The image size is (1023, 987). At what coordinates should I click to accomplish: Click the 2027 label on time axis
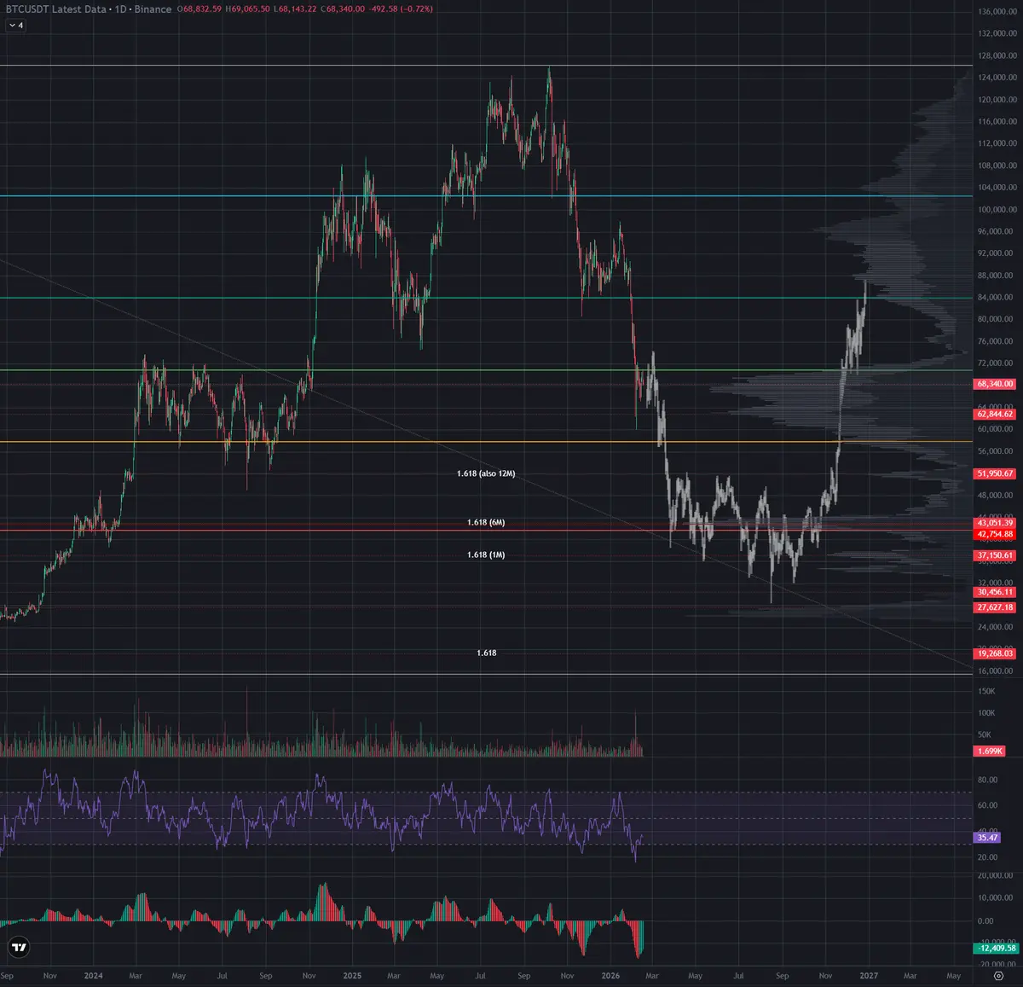tap(869, 976)
